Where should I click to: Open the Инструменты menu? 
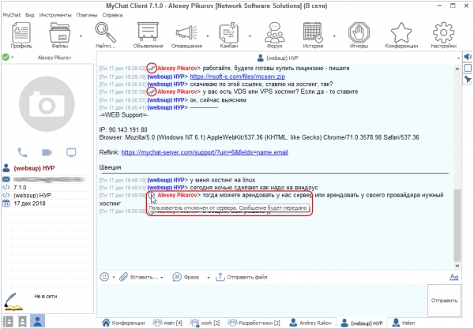click(55, 15)
